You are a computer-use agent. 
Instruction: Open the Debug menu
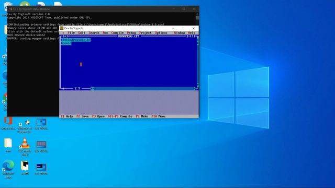tap(131, 33)
